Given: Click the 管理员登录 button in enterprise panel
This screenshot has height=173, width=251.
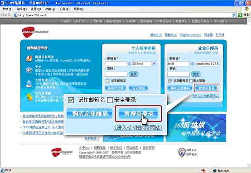Looking at the screenshot, I should [x=206, y=88].
